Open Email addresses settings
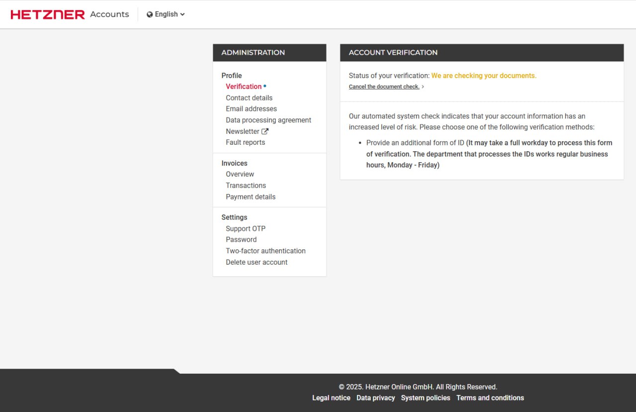Image resolution: width=636 pixels, height=412 pixels. point(251,109)
